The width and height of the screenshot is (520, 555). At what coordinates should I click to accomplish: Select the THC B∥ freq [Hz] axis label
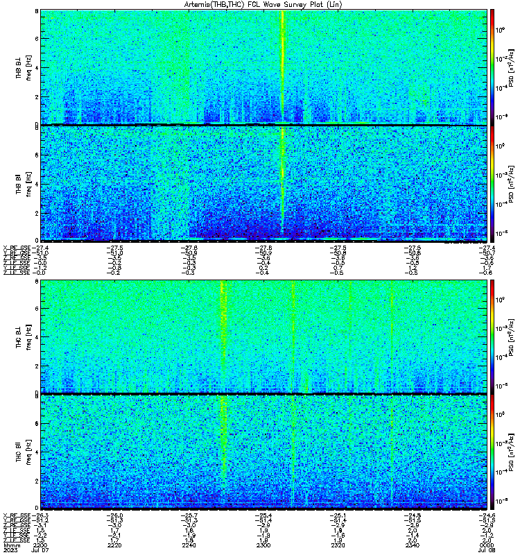[24, 452]
